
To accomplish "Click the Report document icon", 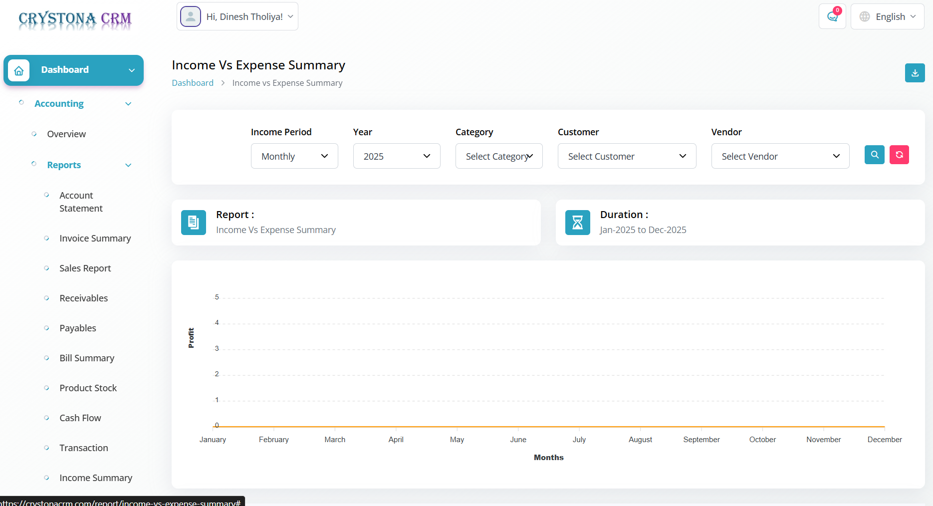I will pos(194,223).
